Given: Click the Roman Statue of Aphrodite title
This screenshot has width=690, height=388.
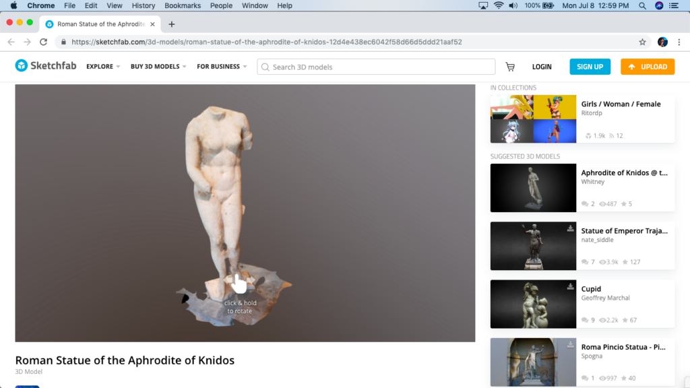Looking at the screenshot, I should tap(125, 360).
